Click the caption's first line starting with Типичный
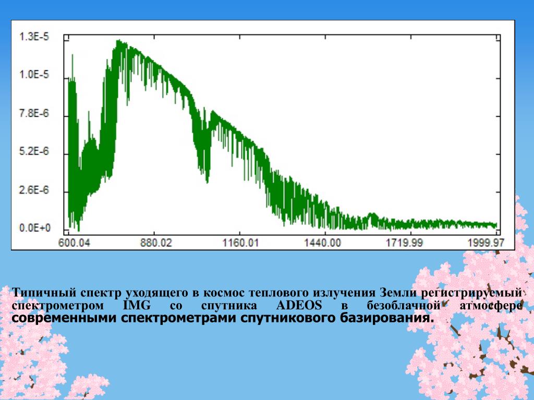The height and width of the screenshot is (400, 534). pyautogui.click(x=267, y=293)
